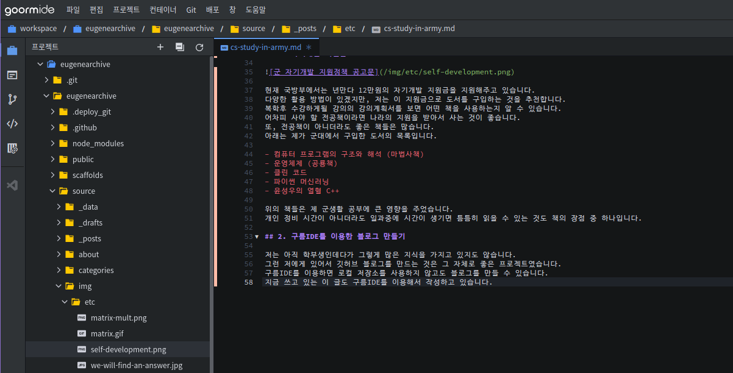Click the _posts breadcrumb segment
The height and width of the screenshot is (373, 733).
pos(307,29)
